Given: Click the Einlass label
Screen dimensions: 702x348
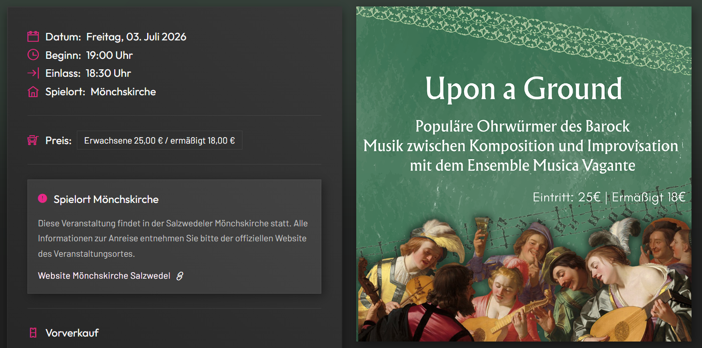Looking at the screenshot, I should tap(63, 73).
